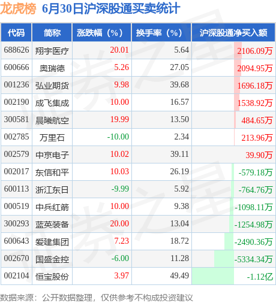Viewport: 276px width, 303px height.
Task: Click the 龙虎榜 title text
Action: pos(18,8)
